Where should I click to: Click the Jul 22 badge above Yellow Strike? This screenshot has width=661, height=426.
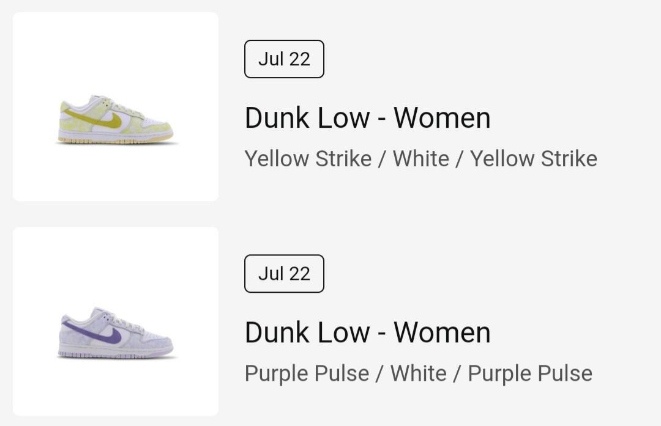pos(284,59)
